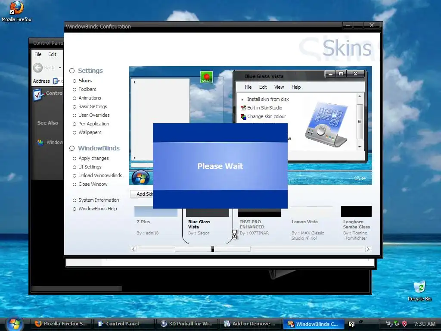This screenshot has width=441, height=331.
Task: Click the SAGOR author logo icon
Action: 206,77
